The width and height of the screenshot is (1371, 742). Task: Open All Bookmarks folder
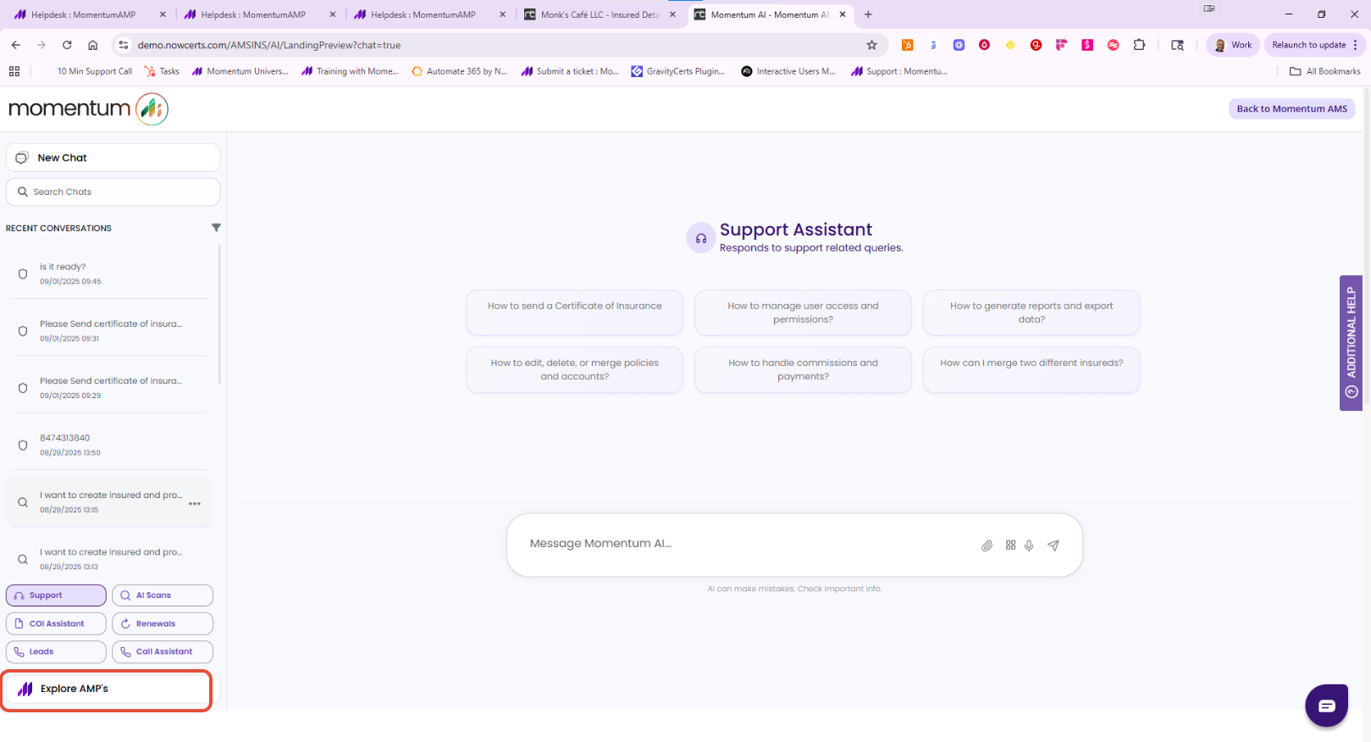(1324, 71)
